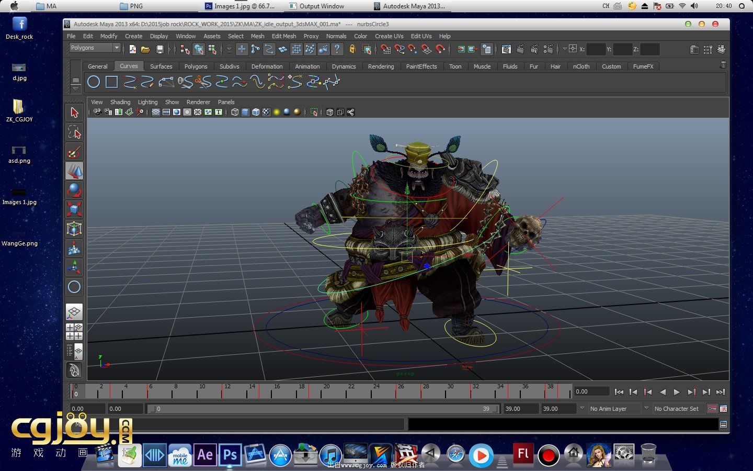Step forward one key button
The image size is (753, 471).
(x=691, y=392)
